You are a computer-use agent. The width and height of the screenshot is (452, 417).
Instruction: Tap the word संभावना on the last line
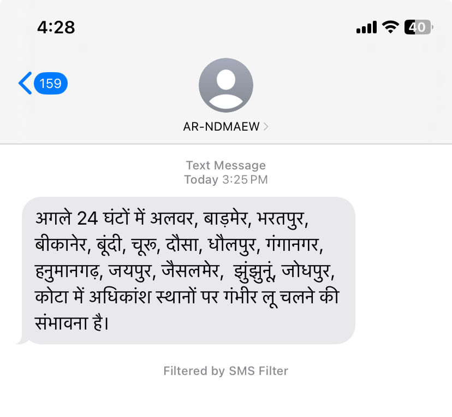coord(61,322)
